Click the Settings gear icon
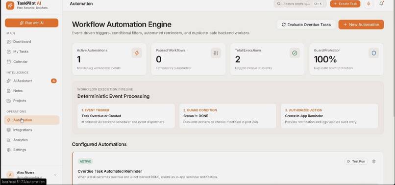 pos(8,150)
